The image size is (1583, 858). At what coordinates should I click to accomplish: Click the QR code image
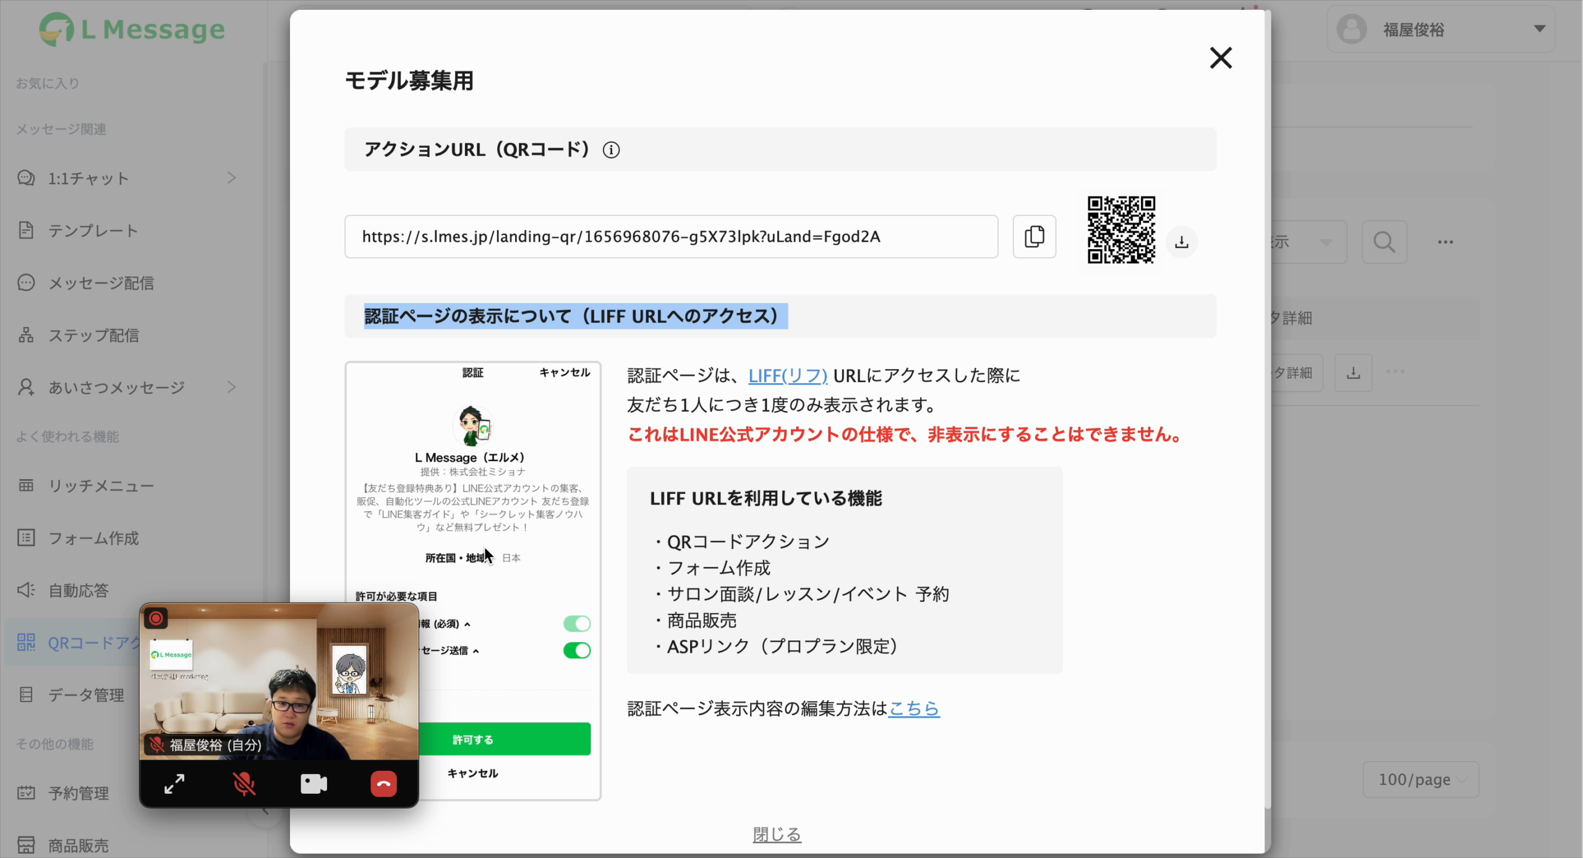(1121, 230)
